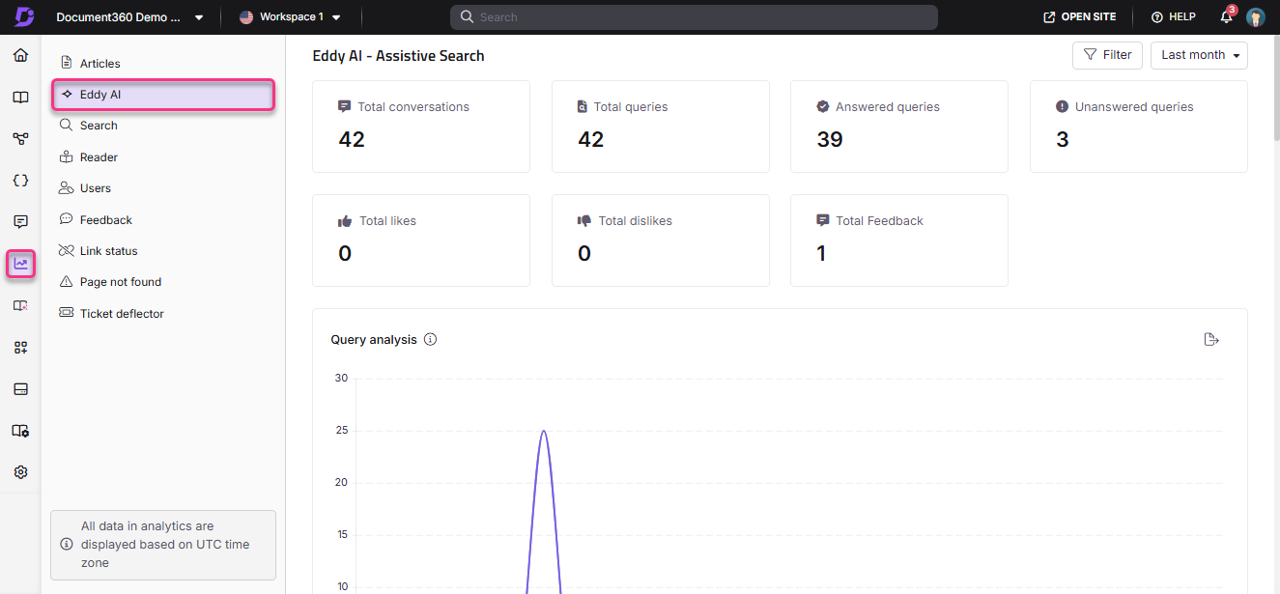Open the Drive icon in the sidebar
The image size is (1280, 594).
(20, 388)
